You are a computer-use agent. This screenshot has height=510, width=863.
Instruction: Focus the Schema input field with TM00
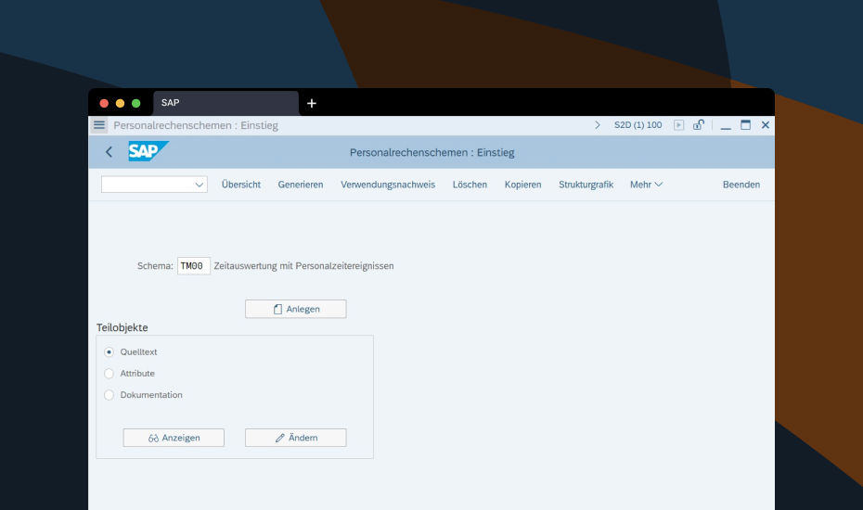coord(194,266)
